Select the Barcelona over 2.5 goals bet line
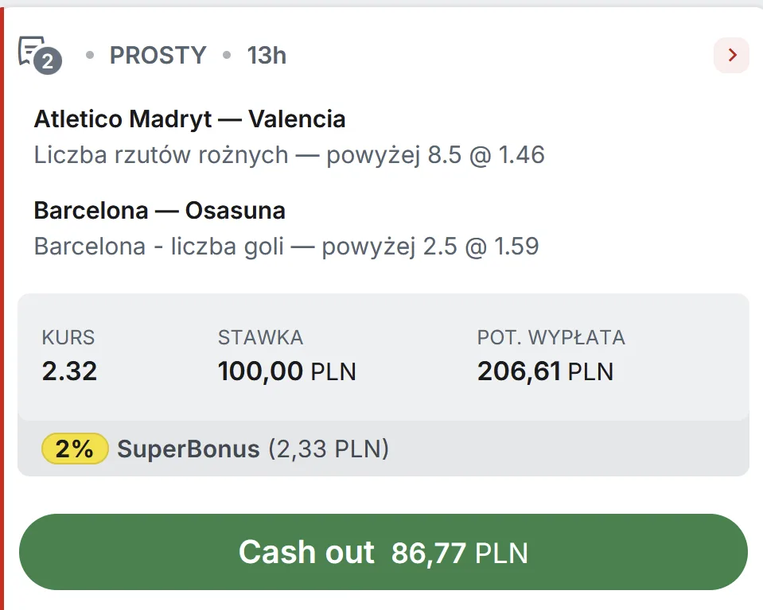This screenshot has height=610, width=763. (285, 246)
